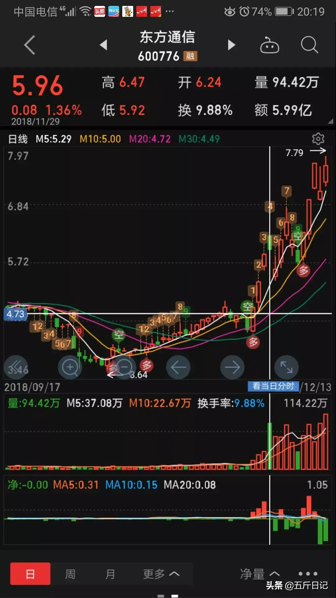Move crosshair left with arrow button
The width and height of the screenshot is (336, 598).
[x=178, y=367]
